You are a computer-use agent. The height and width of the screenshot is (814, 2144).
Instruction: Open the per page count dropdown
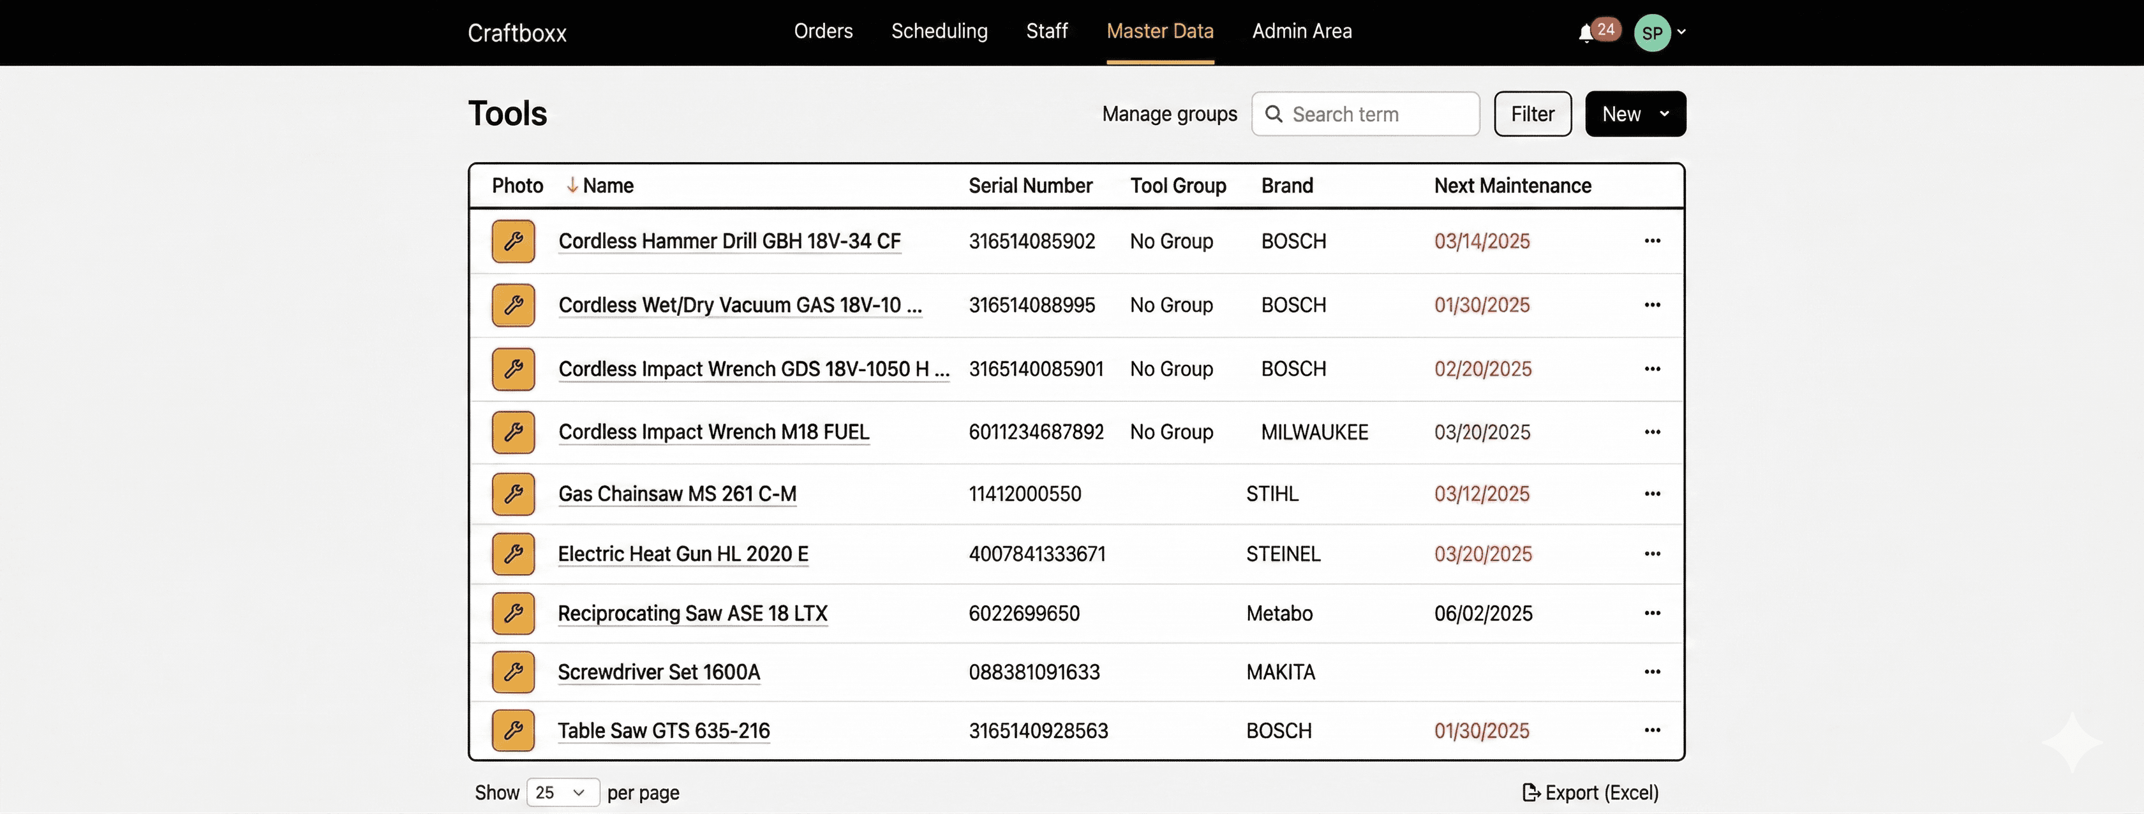(563, 792)
